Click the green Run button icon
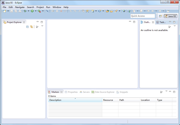Screen dimensions: 180x125 [32, 11]
